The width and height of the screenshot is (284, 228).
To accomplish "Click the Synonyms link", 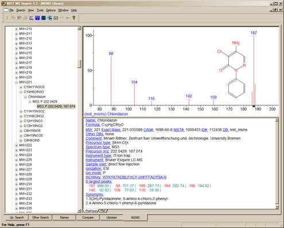I will (x=95, y=195).
